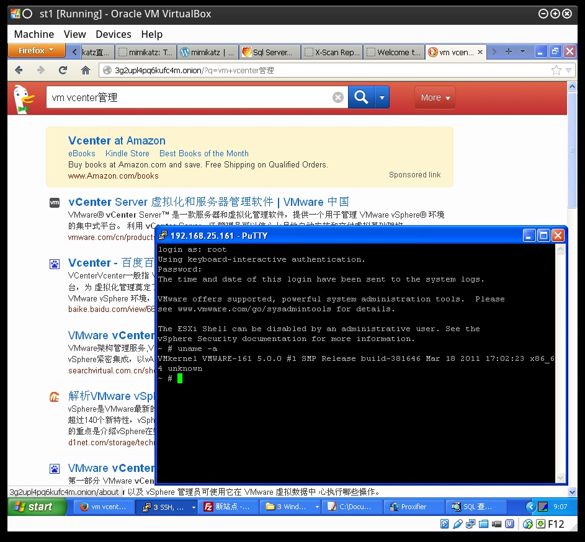This screenshot has width=585, height=542.
Task: Open the Devices menu
Action: click(x=114, y=34)
